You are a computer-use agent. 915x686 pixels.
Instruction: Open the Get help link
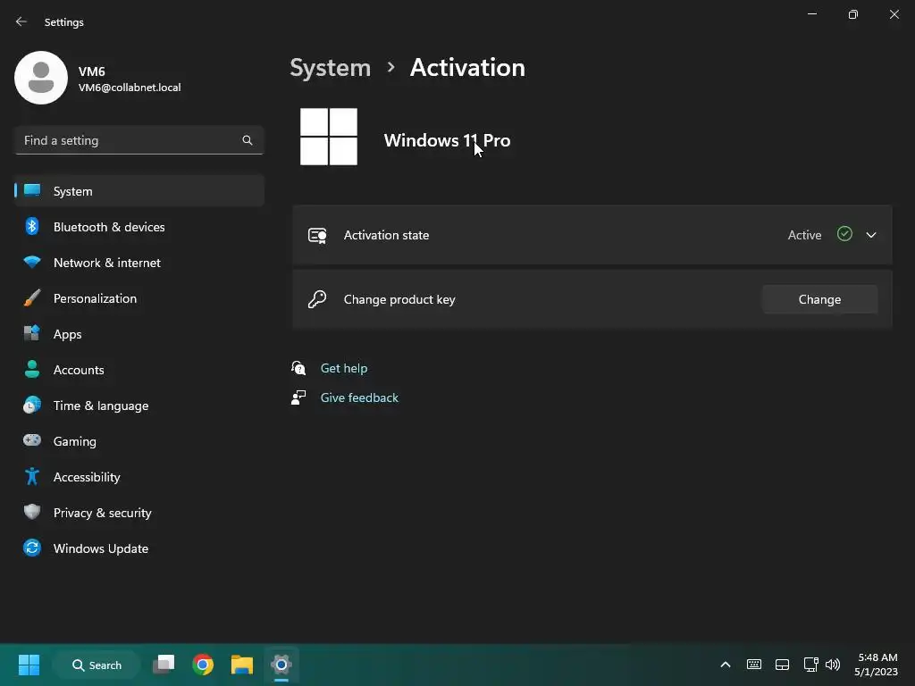(344, 368)
